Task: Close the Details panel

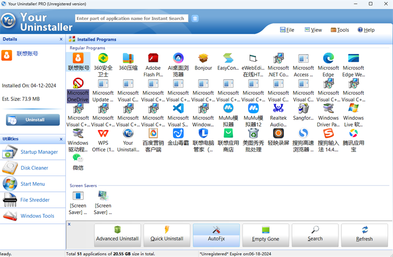Action: 61,39
